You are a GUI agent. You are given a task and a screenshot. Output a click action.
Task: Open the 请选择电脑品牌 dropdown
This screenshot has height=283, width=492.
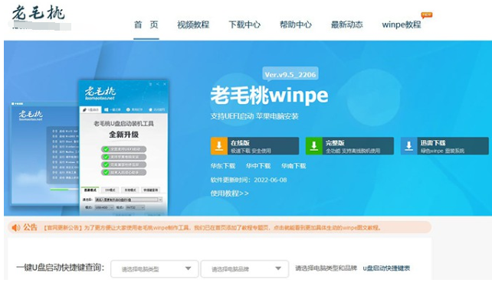pos(244,268)
